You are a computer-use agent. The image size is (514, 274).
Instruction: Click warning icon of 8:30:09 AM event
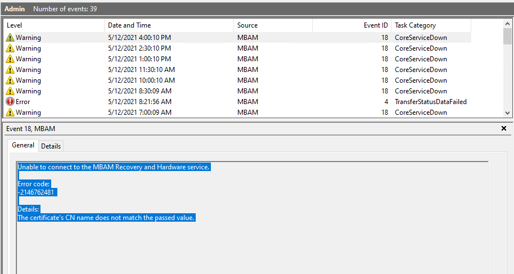tap(10, 91)
